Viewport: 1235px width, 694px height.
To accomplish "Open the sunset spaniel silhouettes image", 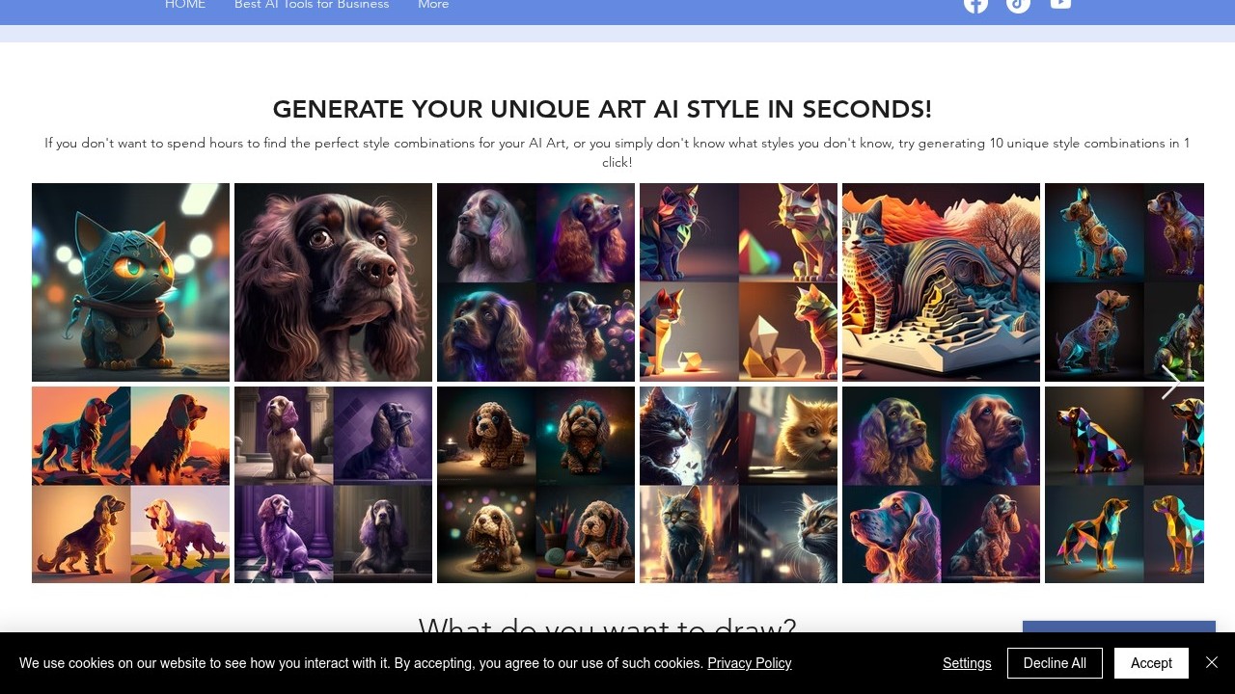I will [130, 485].
